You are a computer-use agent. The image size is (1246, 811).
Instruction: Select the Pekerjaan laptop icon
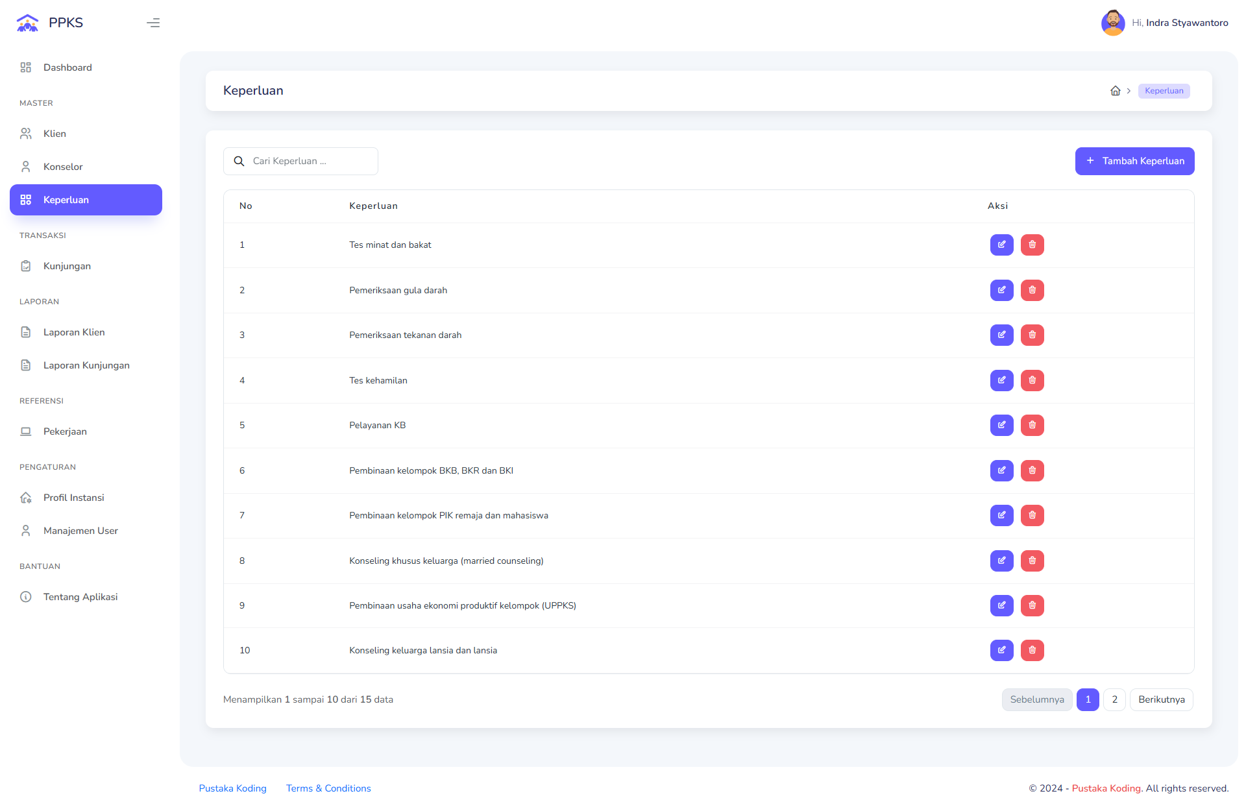coord(26,431)
